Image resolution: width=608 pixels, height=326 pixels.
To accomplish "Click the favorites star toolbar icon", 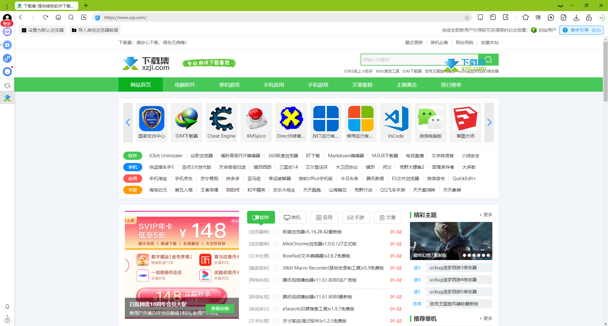I will point(526,17).
